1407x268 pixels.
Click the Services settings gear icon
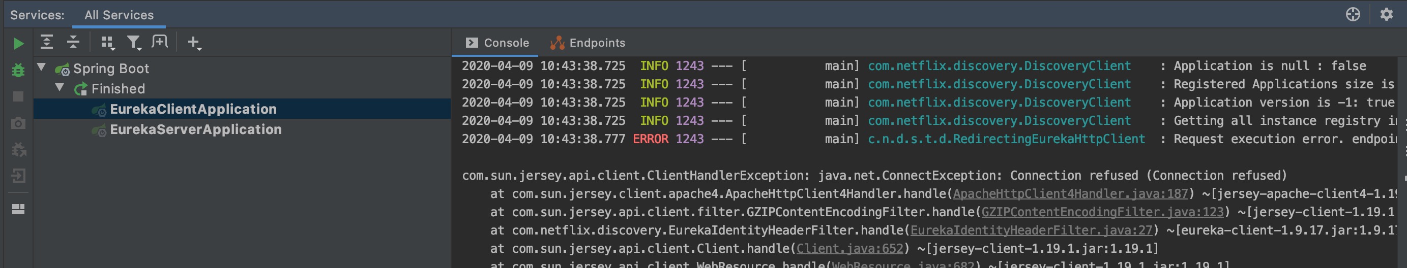click(1386, 15)
